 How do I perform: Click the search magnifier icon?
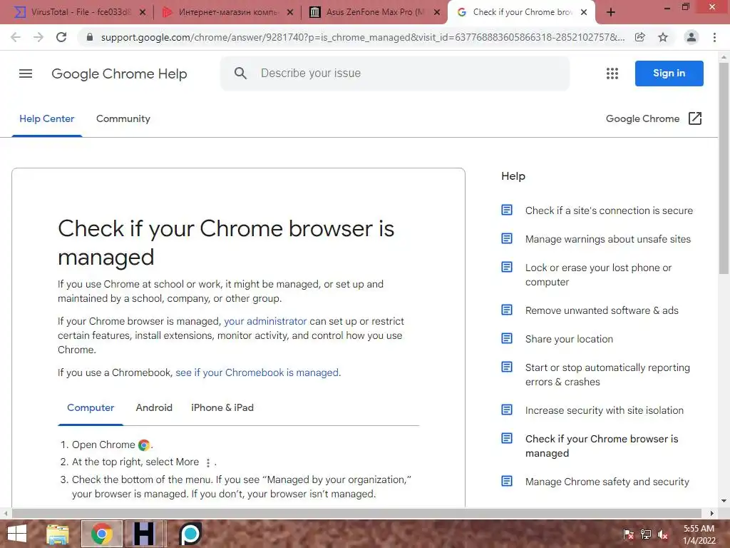(x=240, y=73)
